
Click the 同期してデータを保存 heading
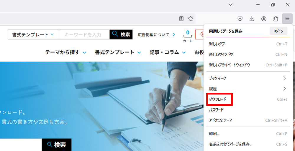click(x=226, y=31)
